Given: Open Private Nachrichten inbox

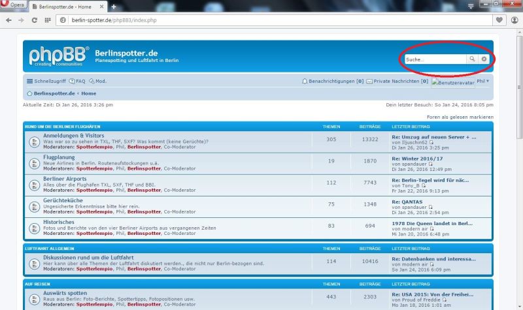Looking at the screenshot, I should click(397, 81).
